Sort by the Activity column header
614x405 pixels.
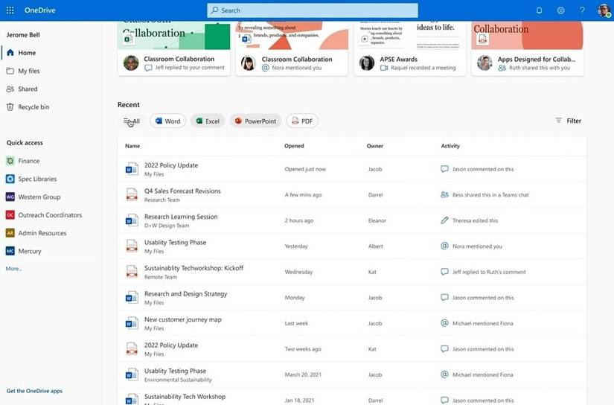450,146
